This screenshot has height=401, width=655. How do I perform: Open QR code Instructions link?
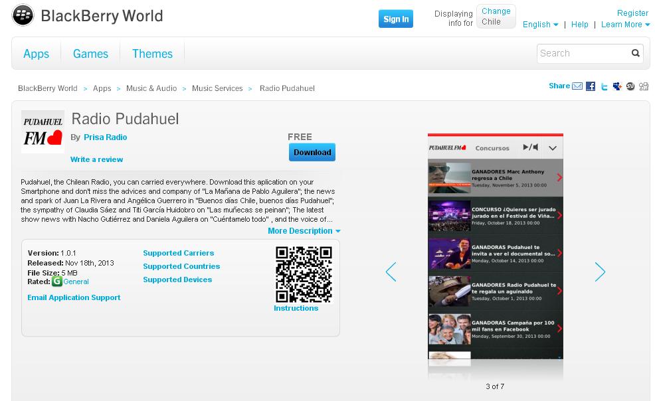tap(296, 308)
